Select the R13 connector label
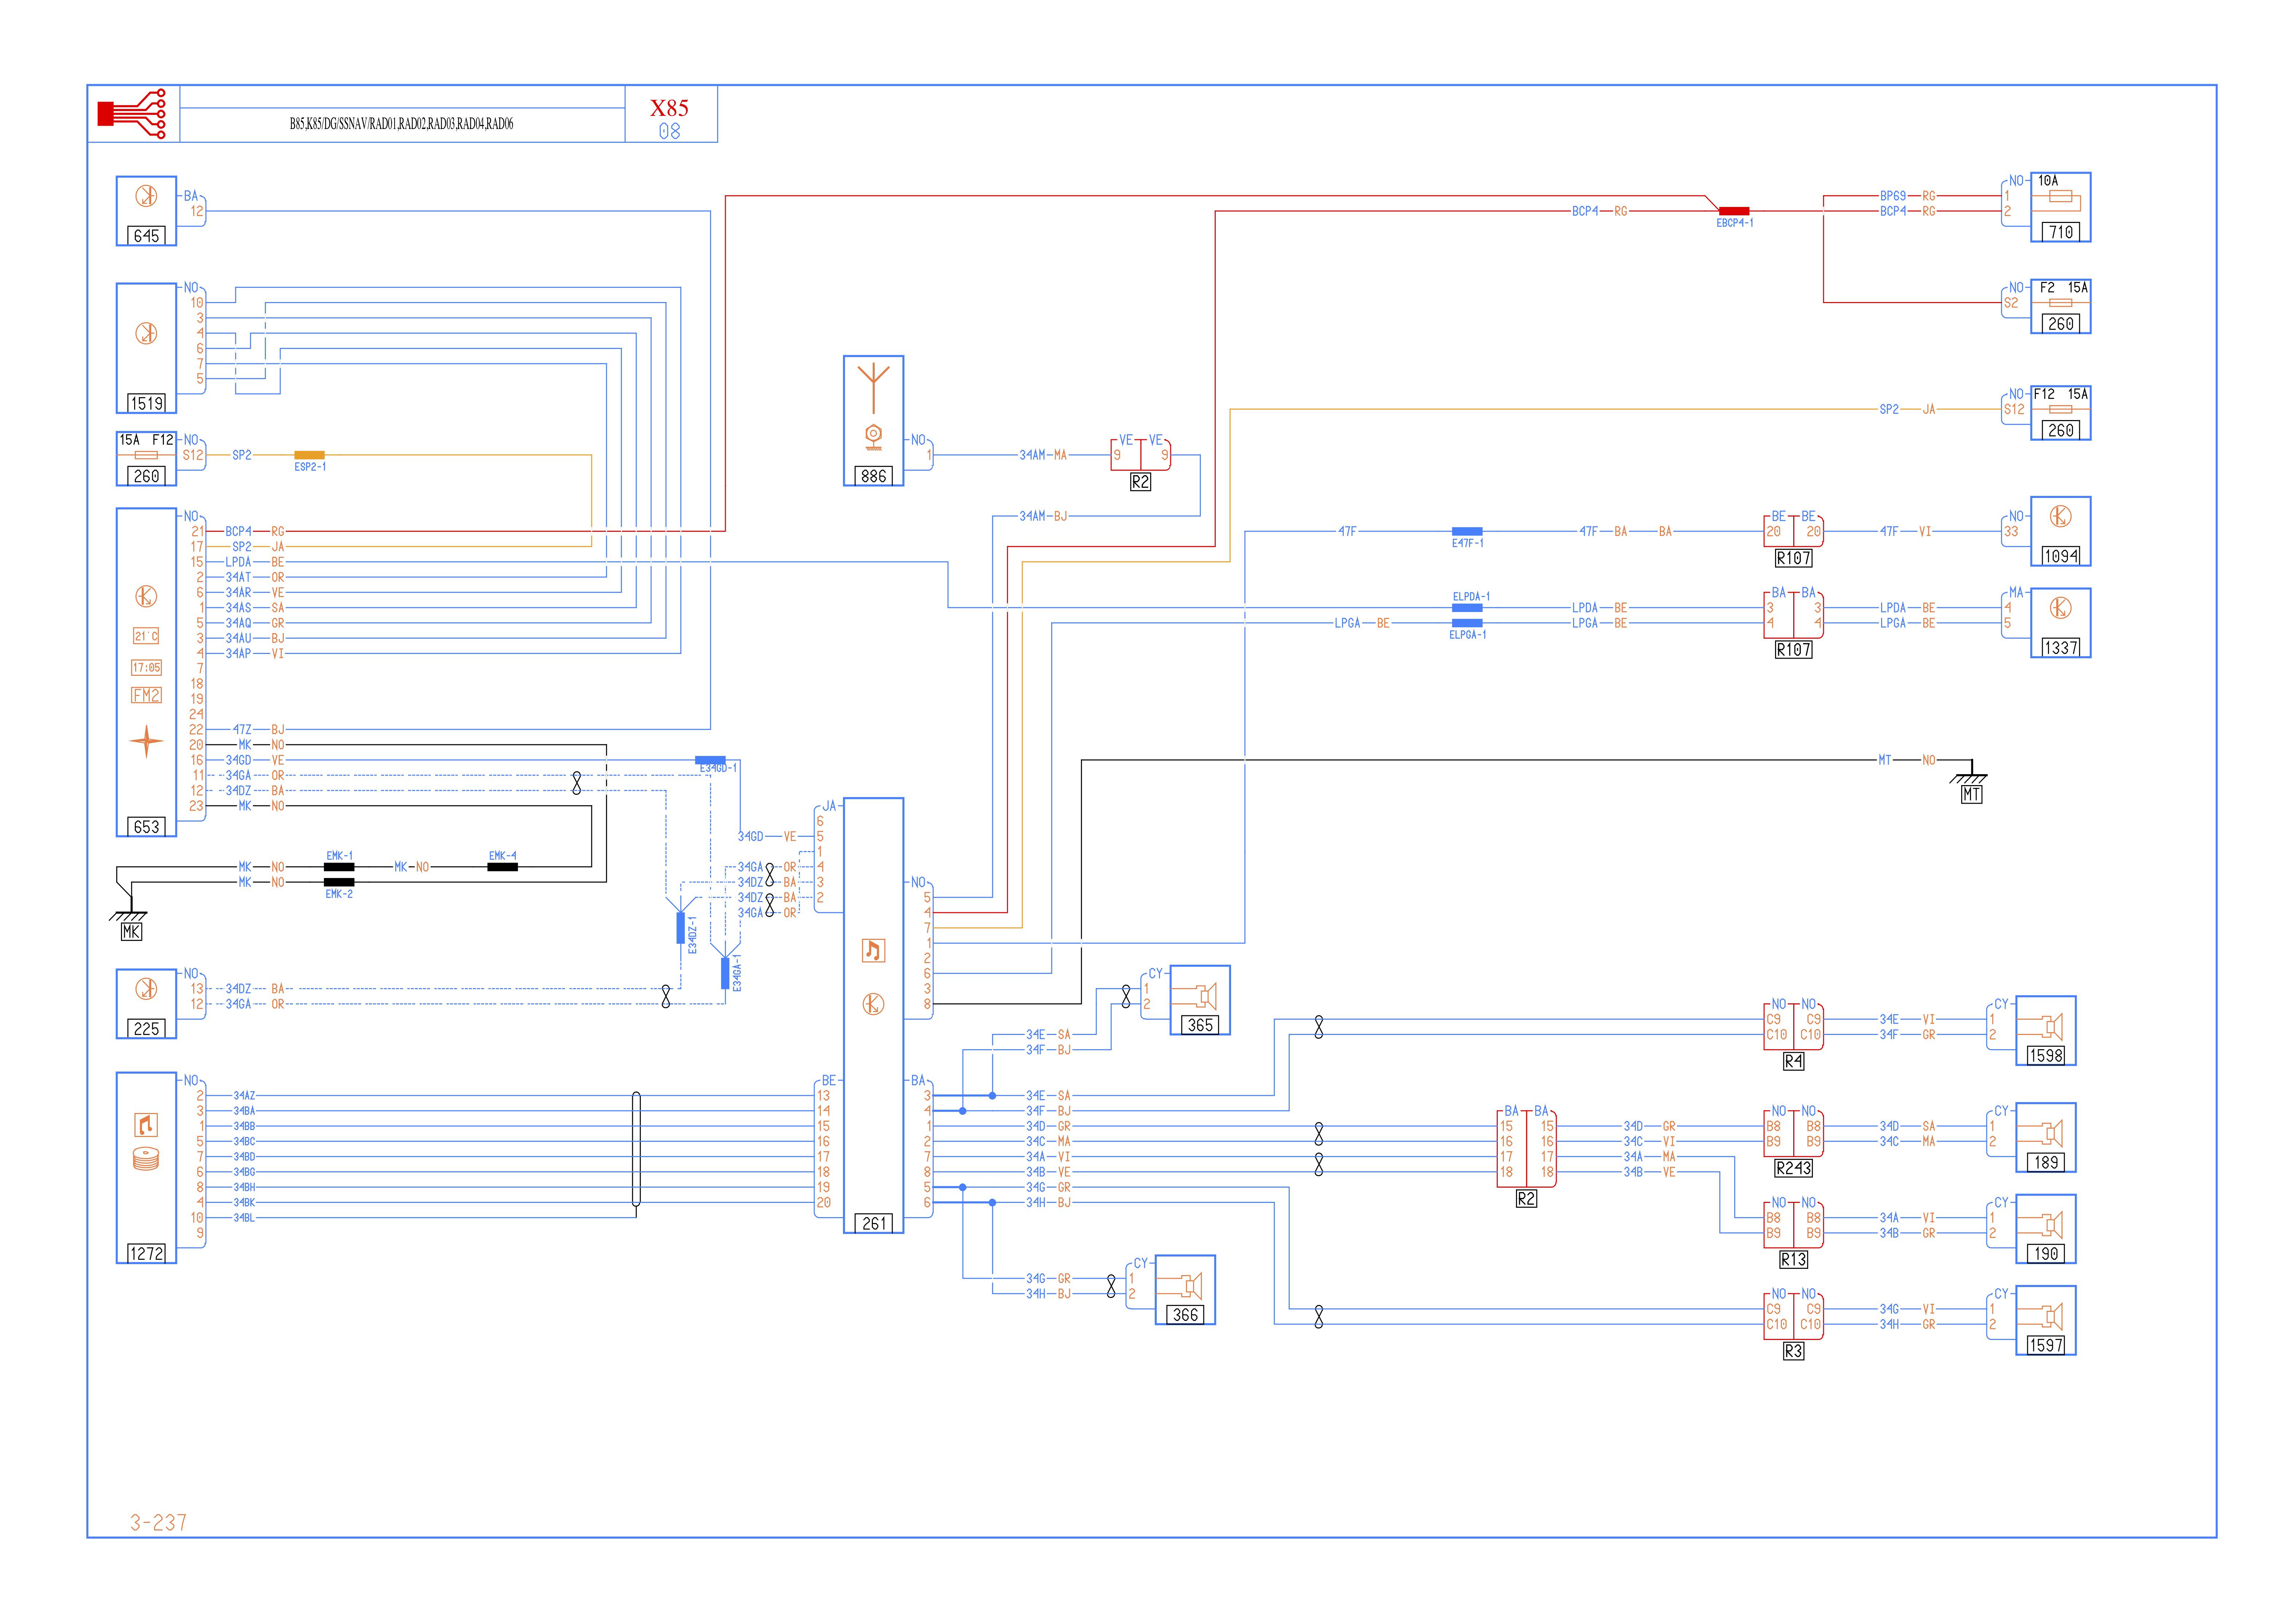Image resolution: width=2296 pixels, height=1623 pixels. click(1793, 1260)
